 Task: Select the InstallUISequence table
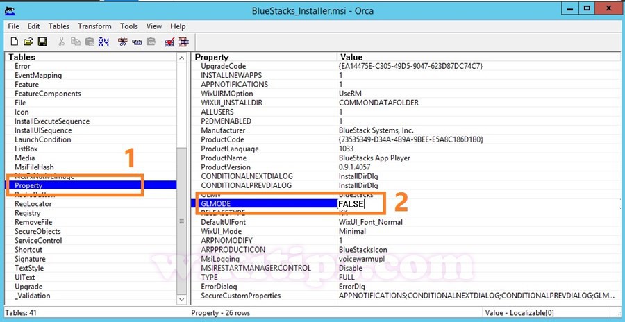[x=44, y=130]
